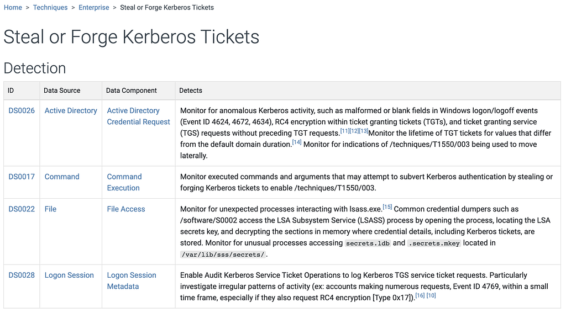Open the Techniques breadcrumb
This screenshot has height=313, width=566.
[x=50, y=8]
